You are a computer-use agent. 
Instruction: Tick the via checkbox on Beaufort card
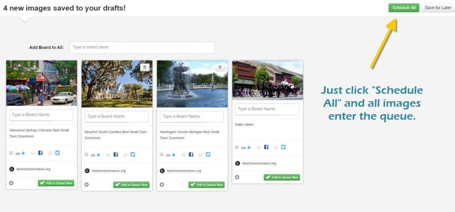pyautogui.click(x=87, y=155)
